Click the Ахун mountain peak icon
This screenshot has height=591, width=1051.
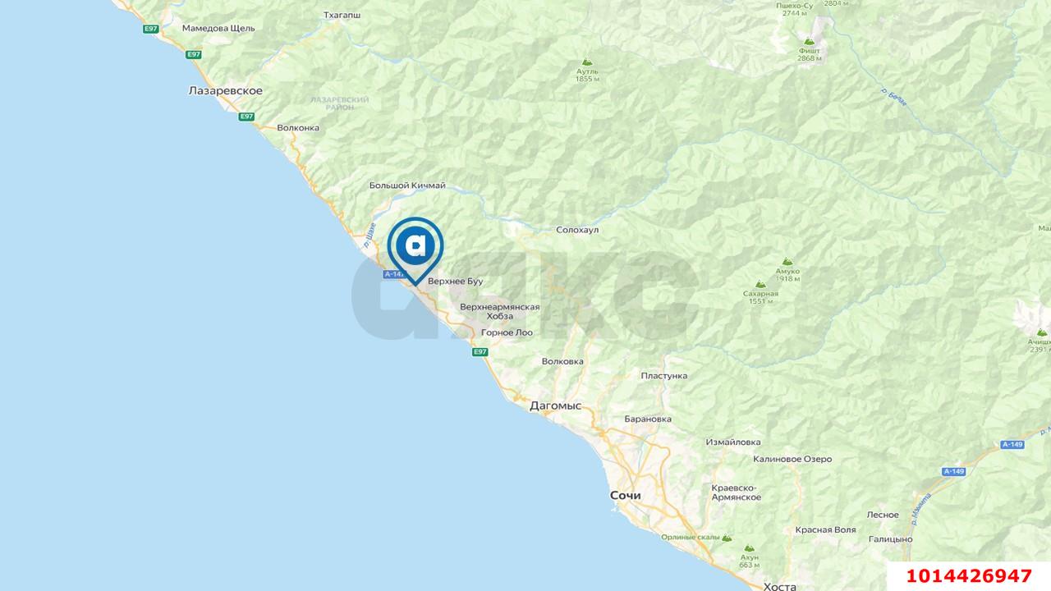pos(749,547)
